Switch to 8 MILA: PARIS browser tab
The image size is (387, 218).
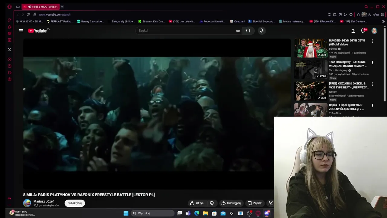[x=41, y=7]
